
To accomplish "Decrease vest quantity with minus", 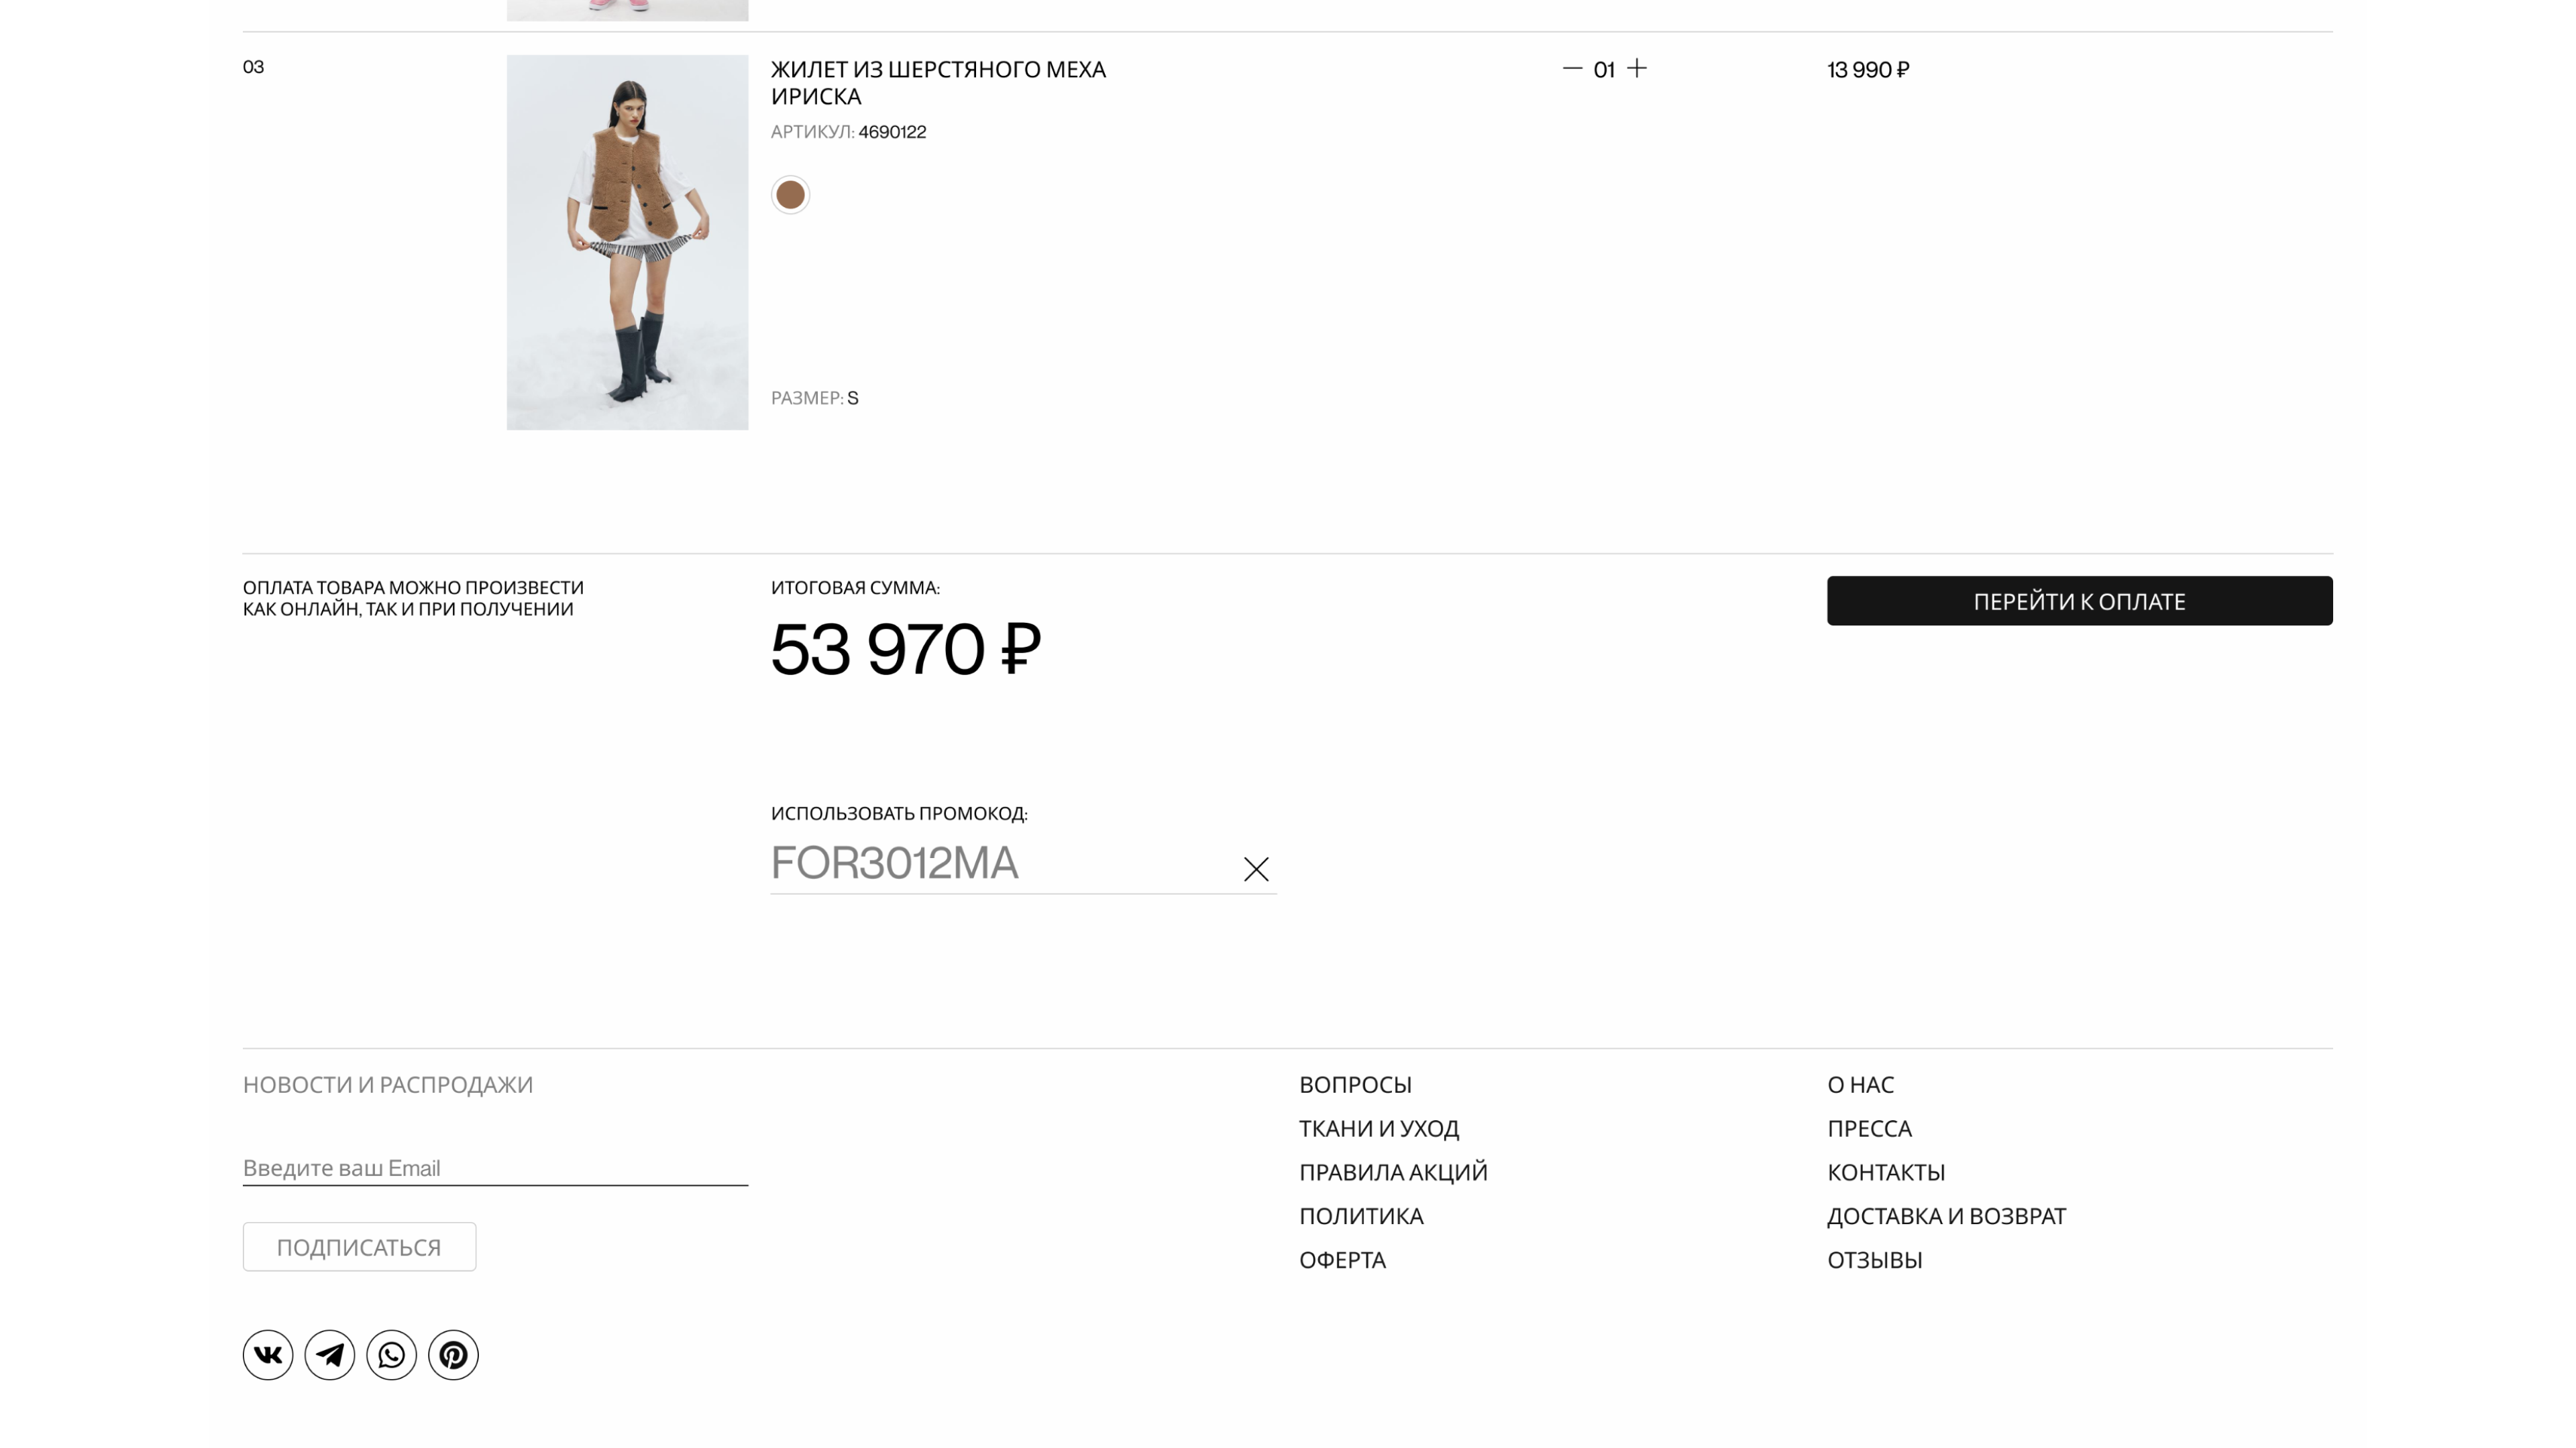I will [x=1572, y=69].
